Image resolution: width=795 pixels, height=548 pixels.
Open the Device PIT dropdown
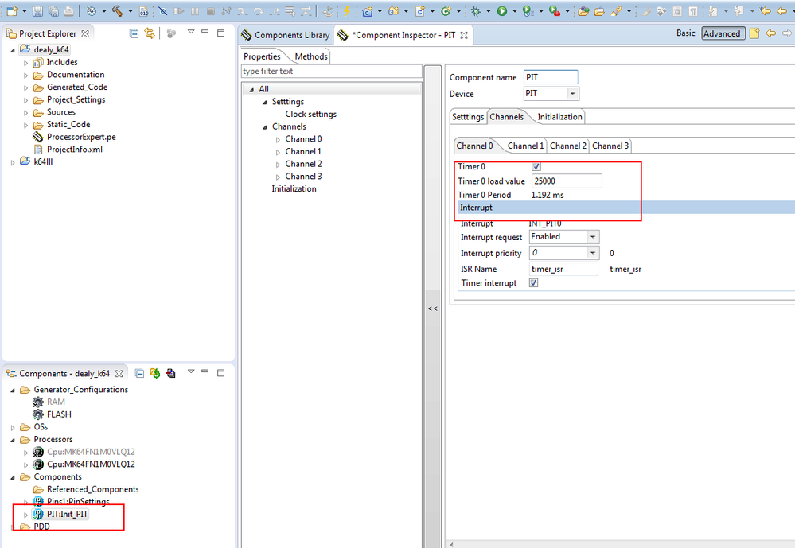(572, 94)
